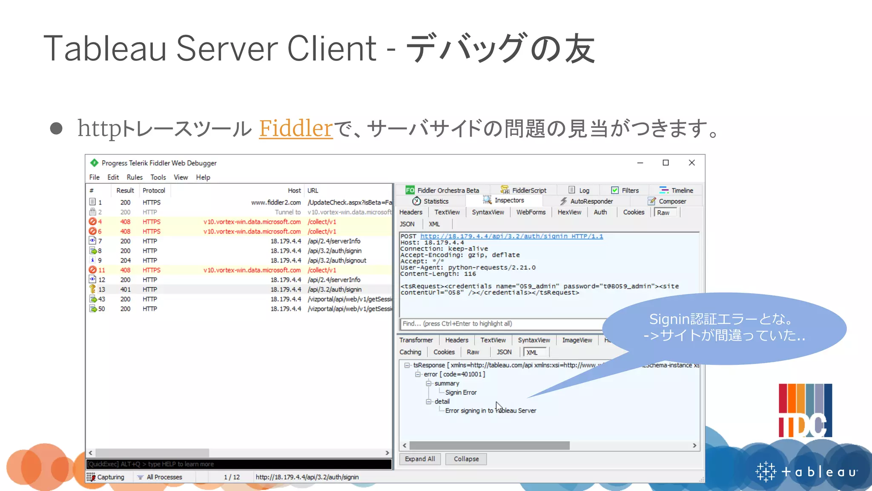Select the Signin Error tree item

coord(461,393)
